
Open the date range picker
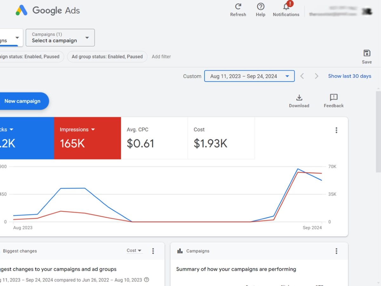pos(250,76)
